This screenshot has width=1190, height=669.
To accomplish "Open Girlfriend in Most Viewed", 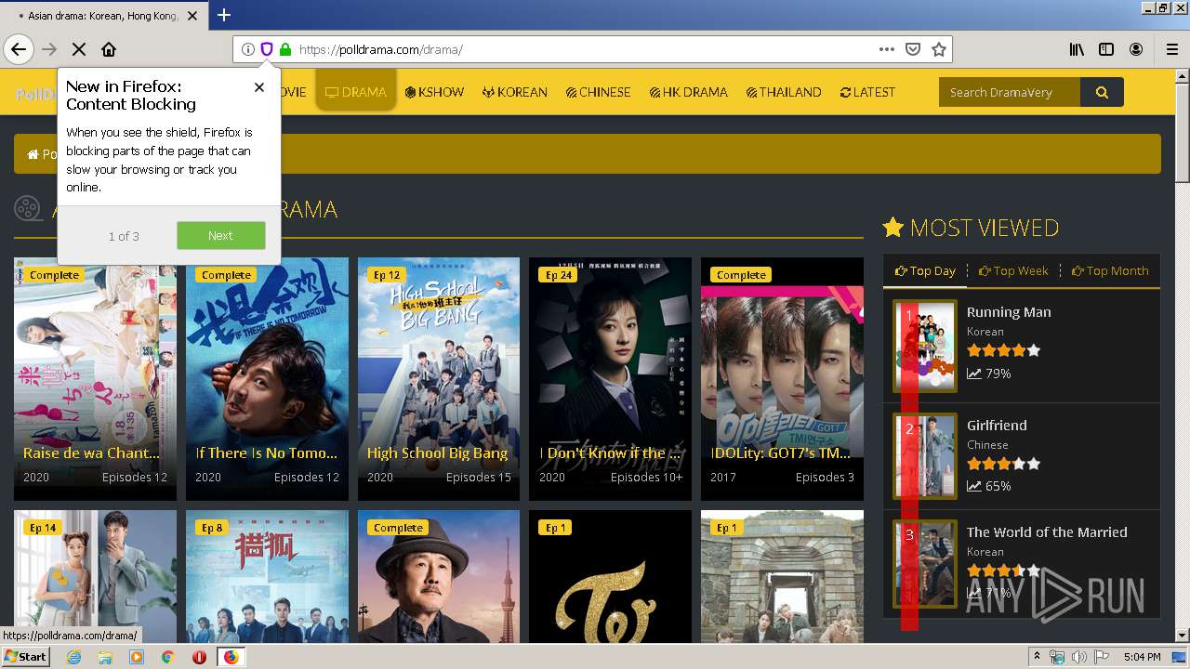I will click(997, 425).
